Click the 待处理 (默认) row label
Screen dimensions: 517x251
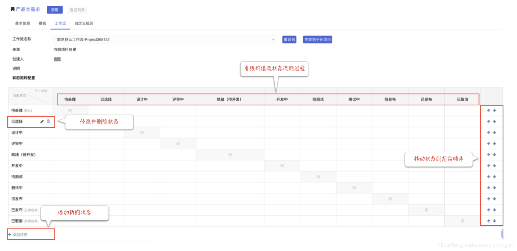(22, 111)
